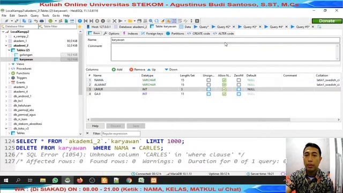Collapse the Tables (2) node under akademi_2
The image size is (343, 193).
[9, 50]
